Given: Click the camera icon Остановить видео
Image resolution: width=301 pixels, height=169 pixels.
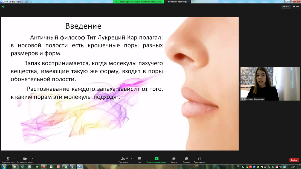Looking at the screenshot, I should [x=25, y=159].
